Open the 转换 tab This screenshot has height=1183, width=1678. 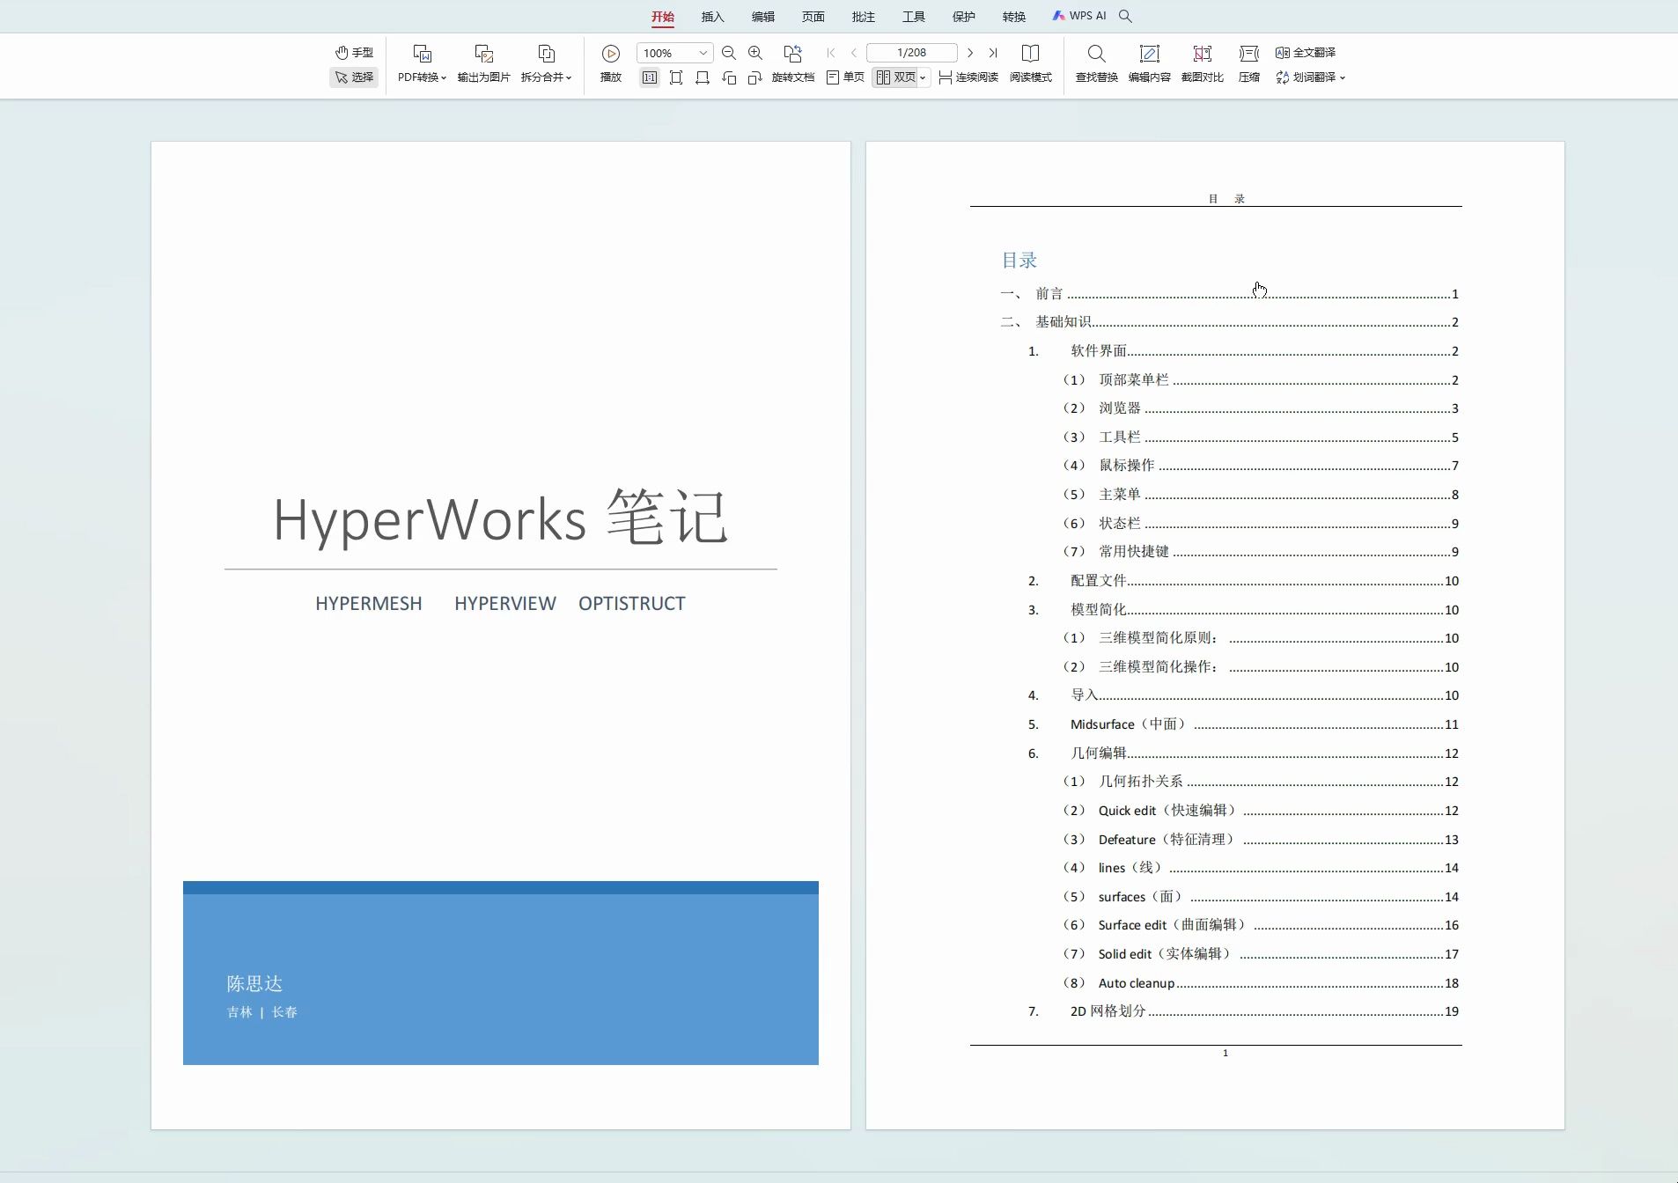tap(1014, 17)
